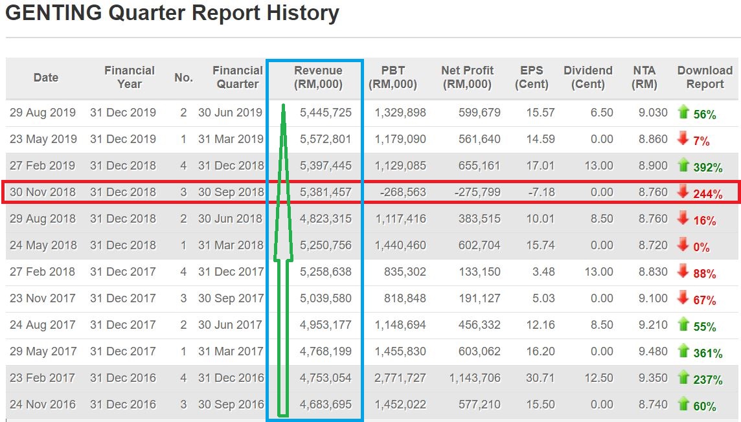741x422 pixels.
Task: Click green up arrow icon beside 392%
Action: click(683, 165)
